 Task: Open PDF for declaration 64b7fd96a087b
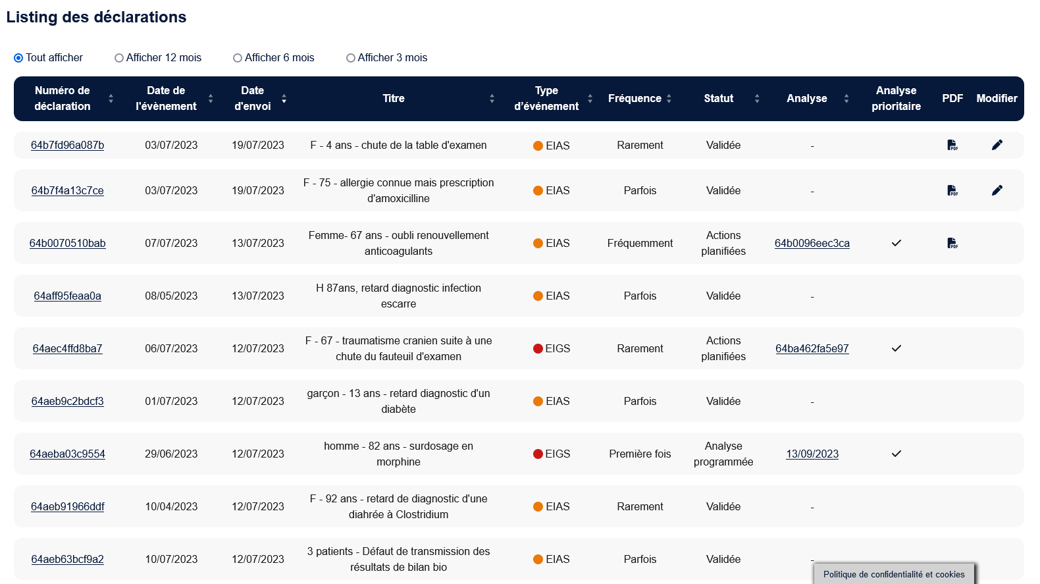(x=952, y=145)
